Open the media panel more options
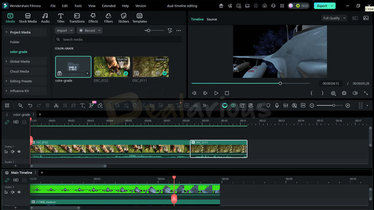374x210 pixels. [x=178, y=31]
